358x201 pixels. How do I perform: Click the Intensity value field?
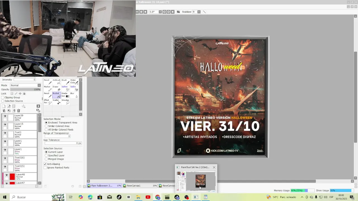(x=25, y=80)
